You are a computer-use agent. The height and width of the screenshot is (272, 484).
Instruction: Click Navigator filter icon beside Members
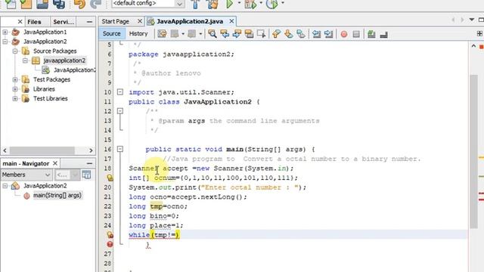(87, 175)
